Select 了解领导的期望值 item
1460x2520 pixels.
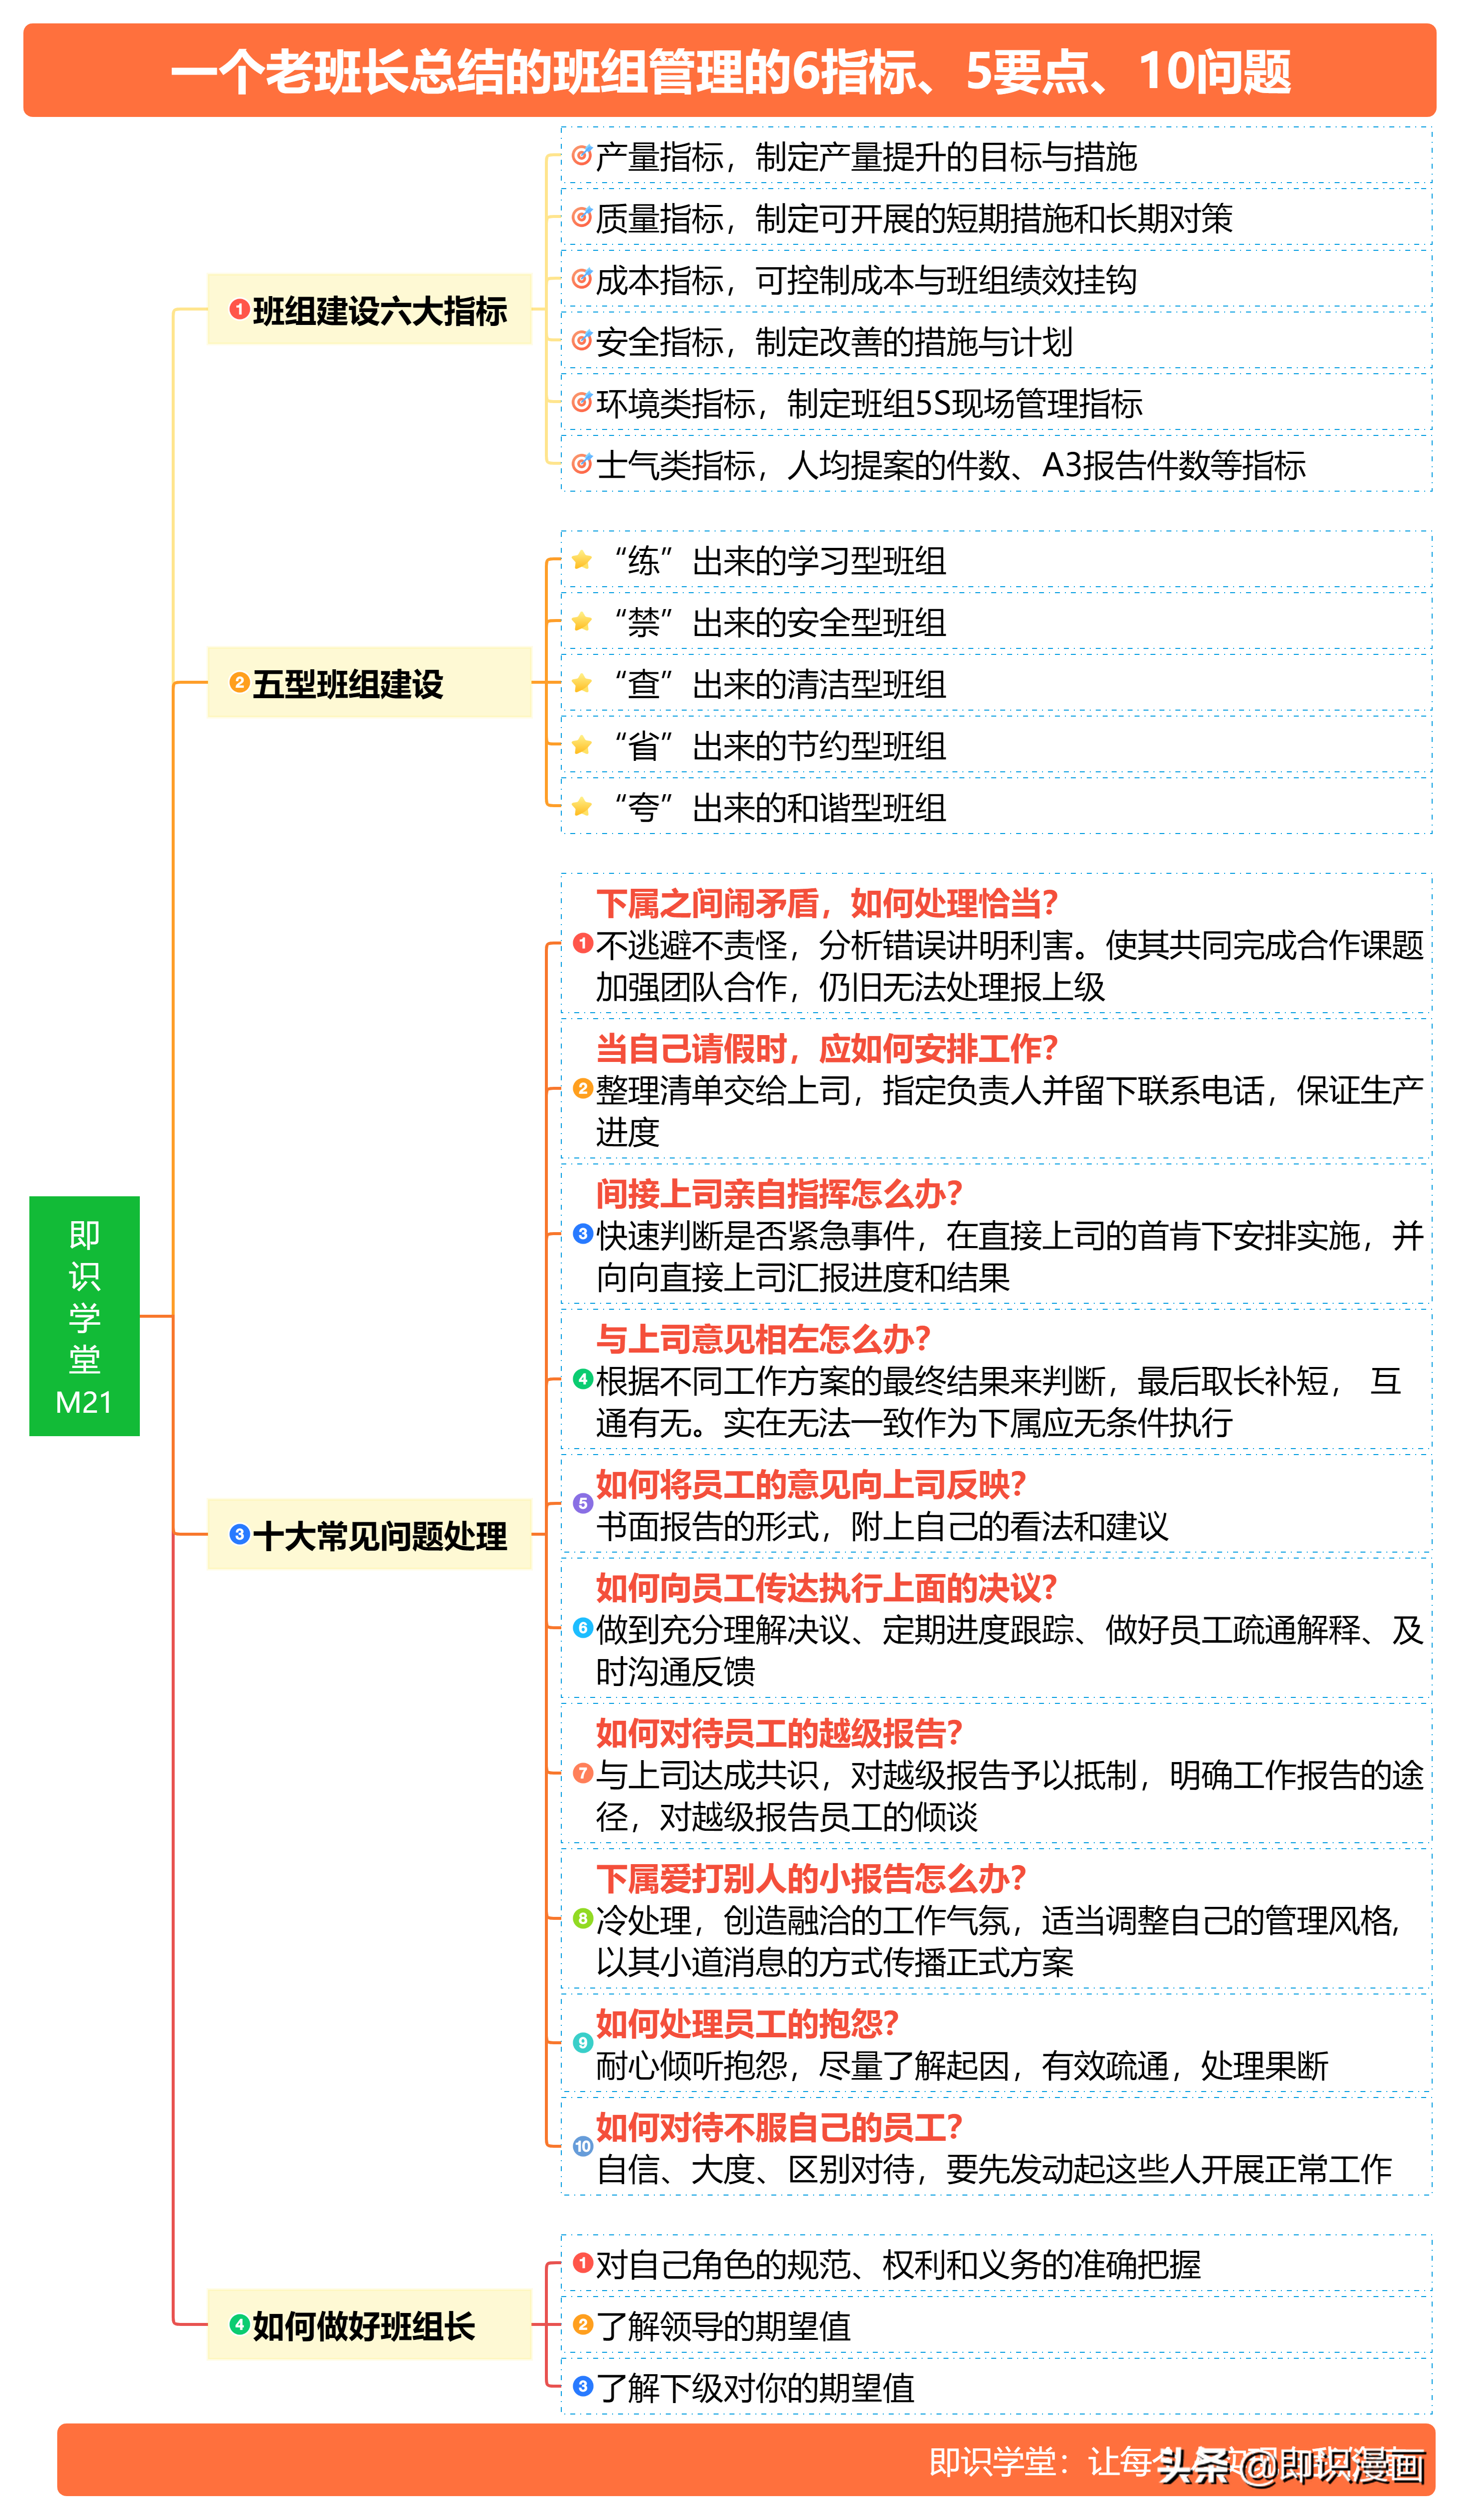pyautogui.click(x=722, y=2326)
